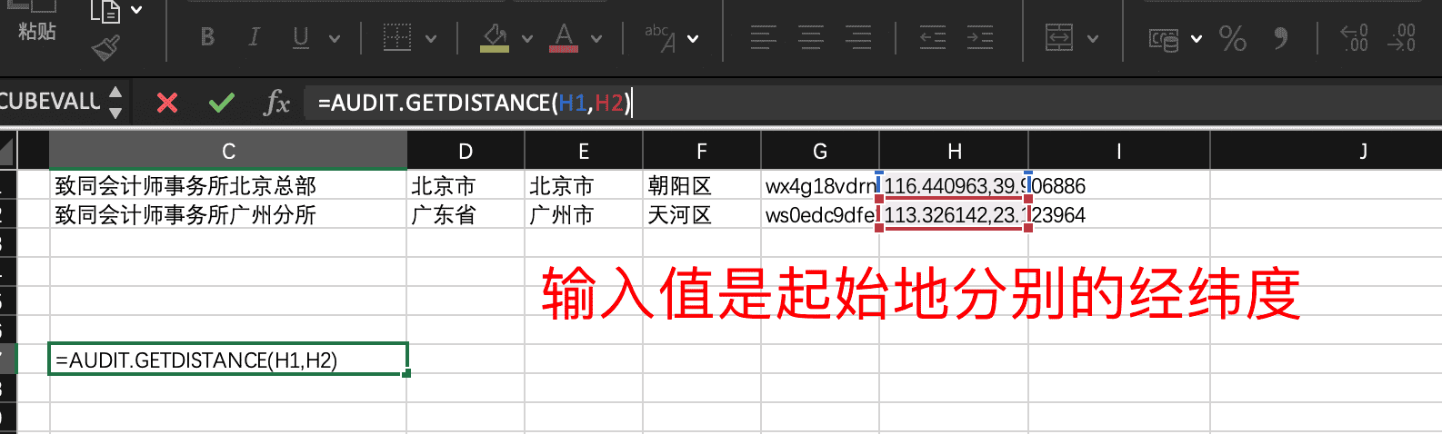The height and width of the screenshot is (434, 1442).
Task: Click the 粘贴 paste button
Action: [37, 31]
